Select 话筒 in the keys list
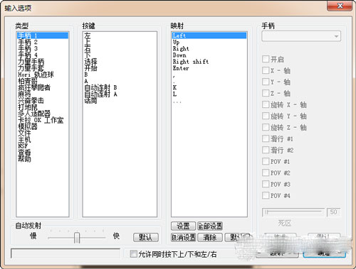Viewport: 356px width, 269px height. click(x=120, y=101)
